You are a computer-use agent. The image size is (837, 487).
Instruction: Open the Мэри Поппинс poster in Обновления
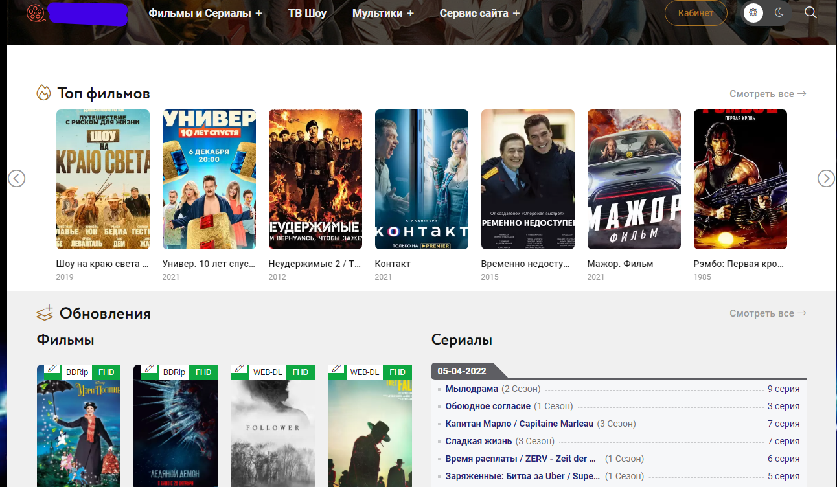[x=78, y=425]
